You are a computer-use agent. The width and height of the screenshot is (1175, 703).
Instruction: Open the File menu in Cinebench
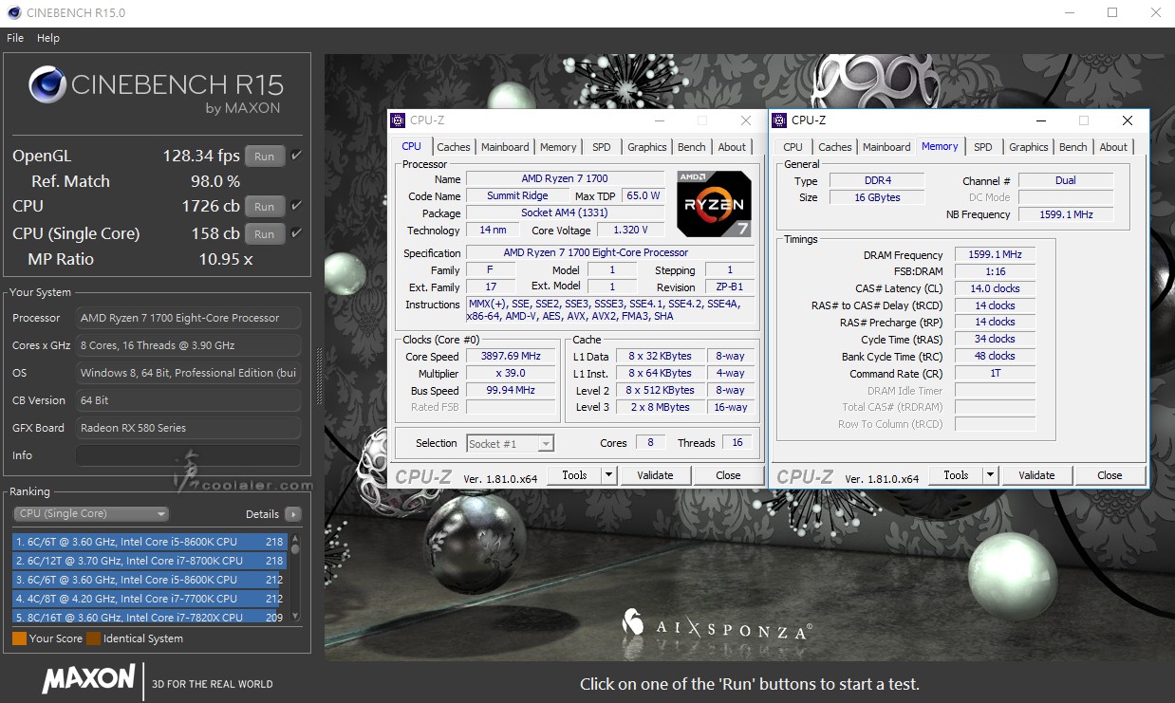15,38
